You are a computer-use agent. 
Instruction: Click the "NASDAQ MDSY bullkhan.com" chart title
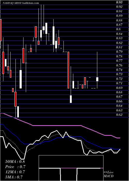pyautogui.click(x=21, y=3)
